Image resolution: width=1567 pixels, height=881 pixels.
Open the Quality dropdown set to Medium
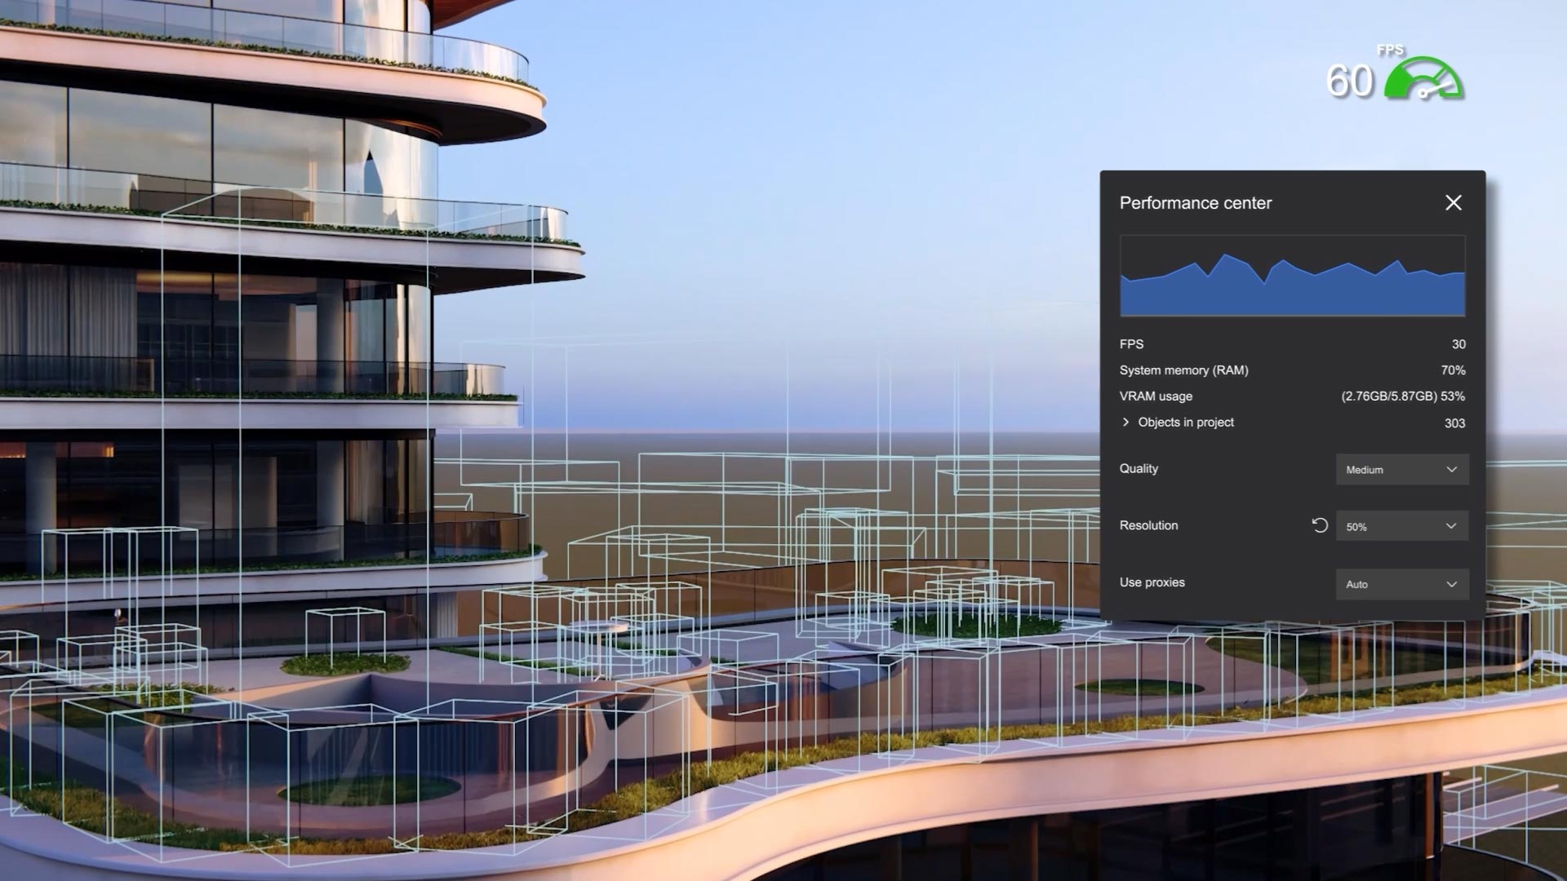click(x=1401, y=469)
